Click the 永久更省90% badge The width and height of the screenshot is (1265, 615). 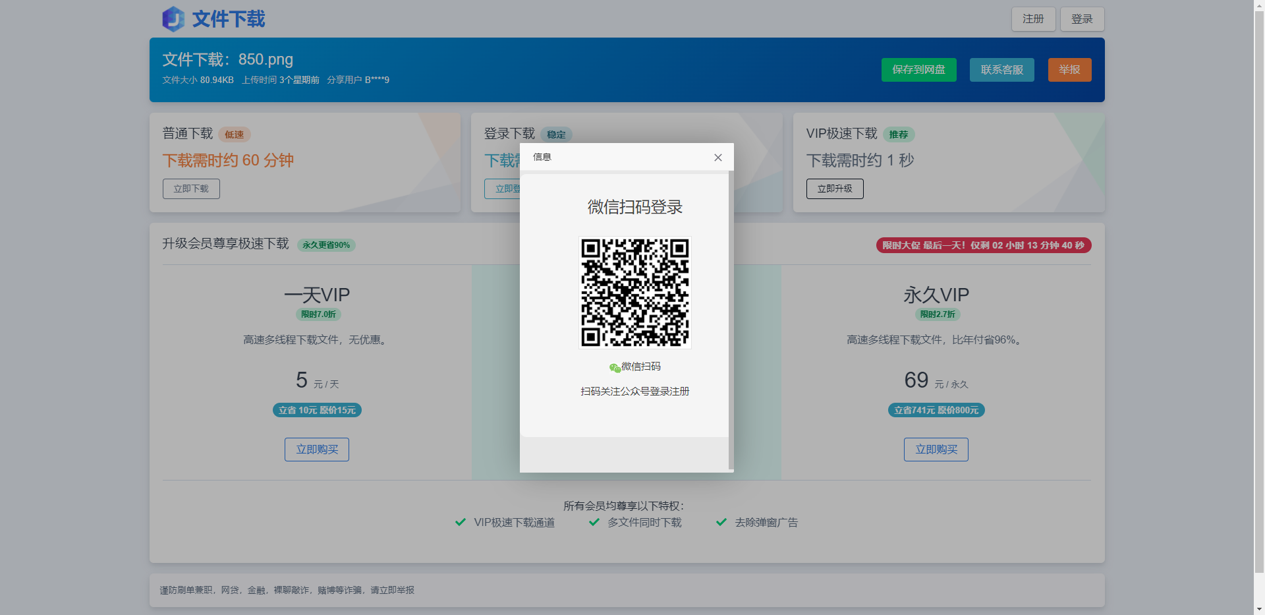point(326,245)
